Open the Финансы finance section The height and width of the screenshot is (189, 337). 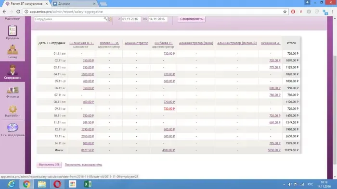[x=13, y=92]
